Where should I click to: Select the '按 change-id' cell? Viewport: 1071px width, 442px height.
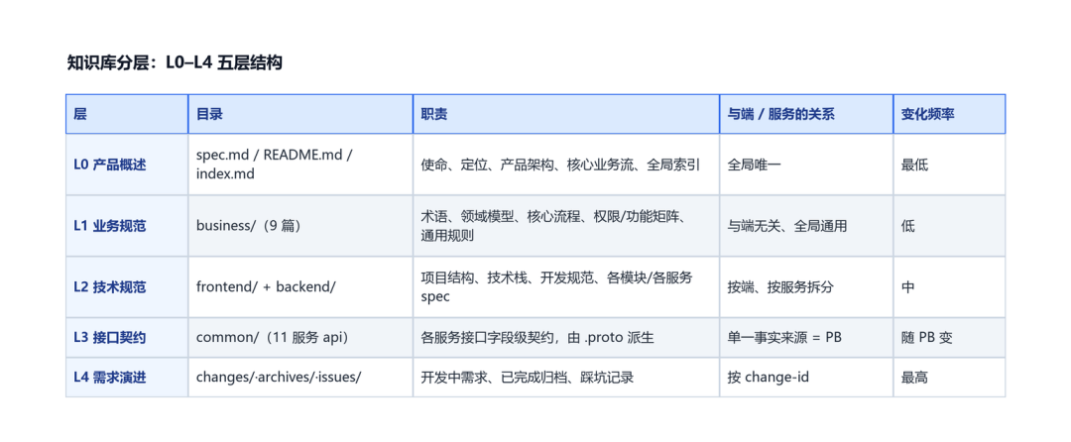(806, 378)
